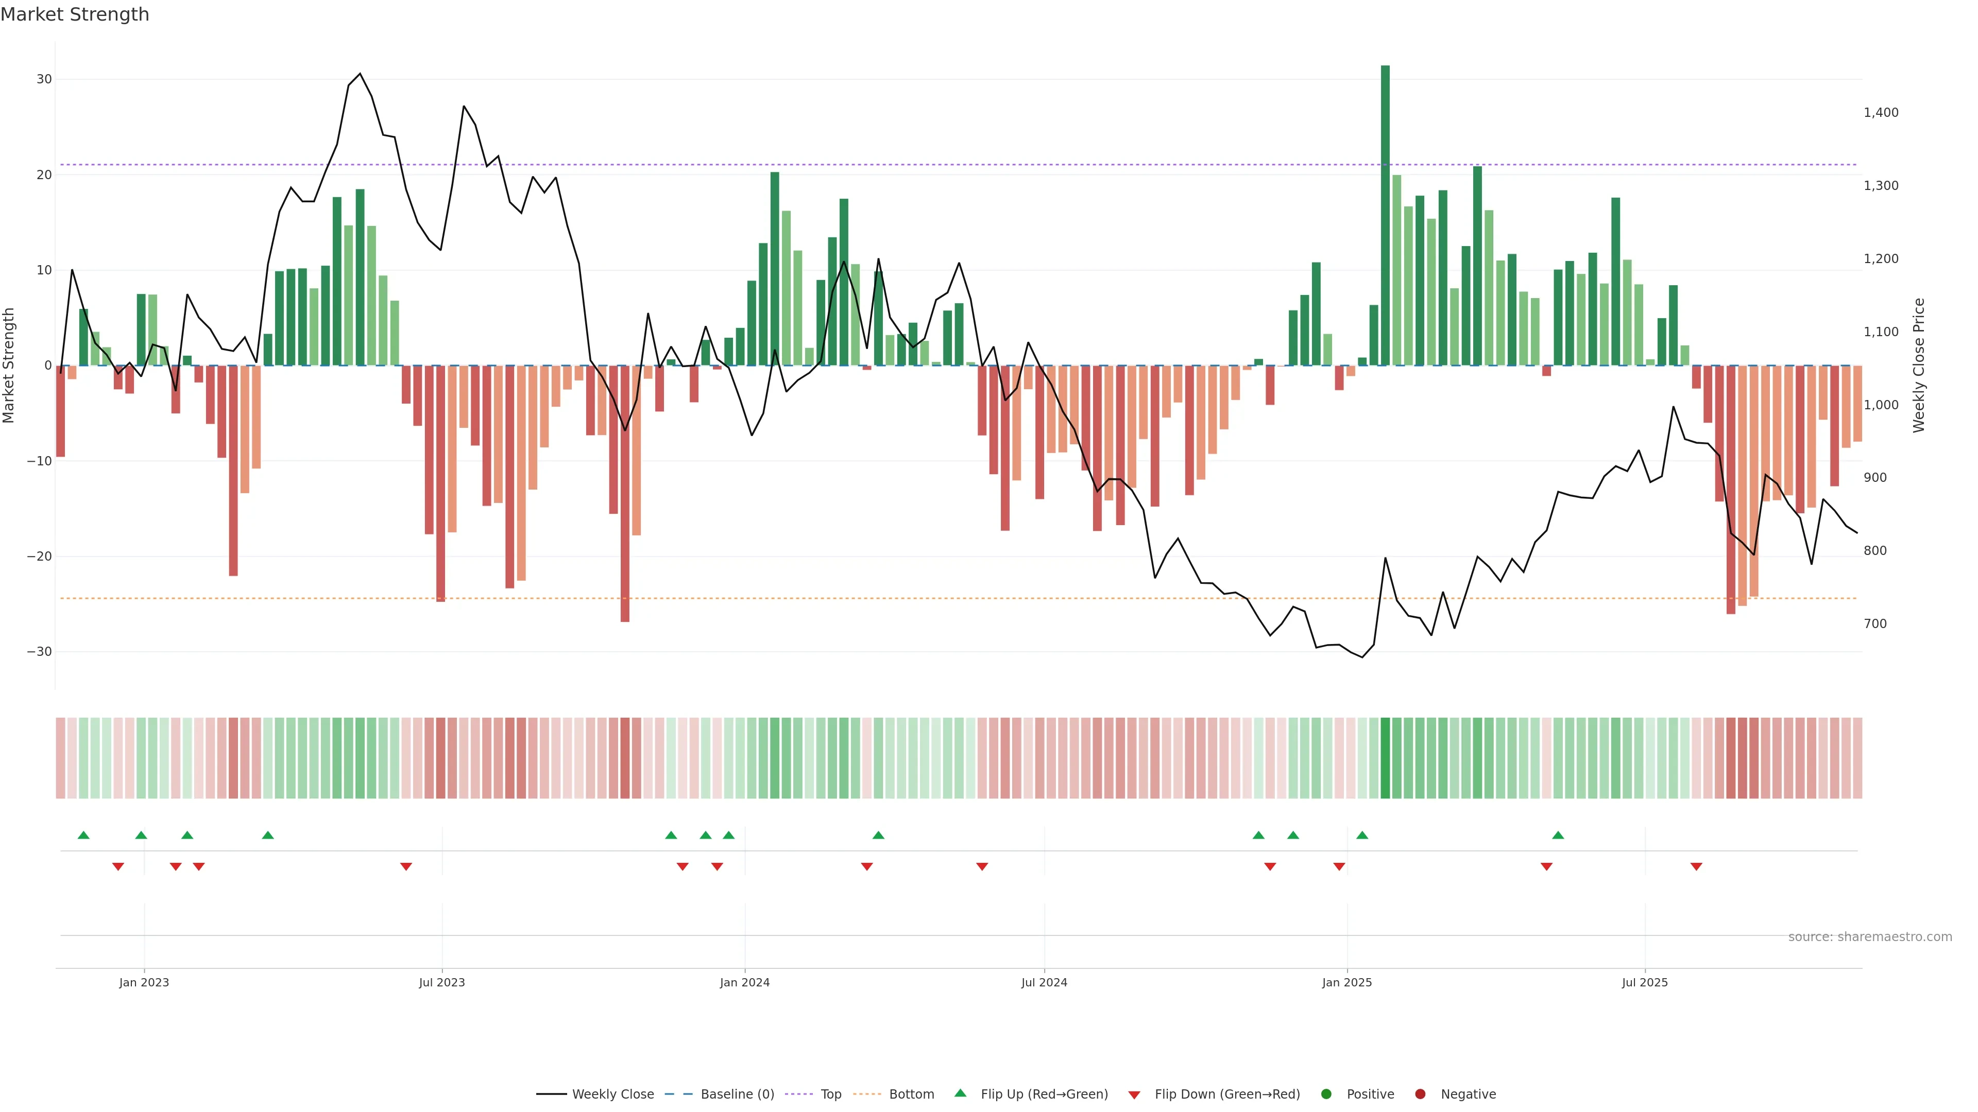Click the tallest green bar near Jan 2025
Screen dimensions: 1978x1112
(1385, 215)
